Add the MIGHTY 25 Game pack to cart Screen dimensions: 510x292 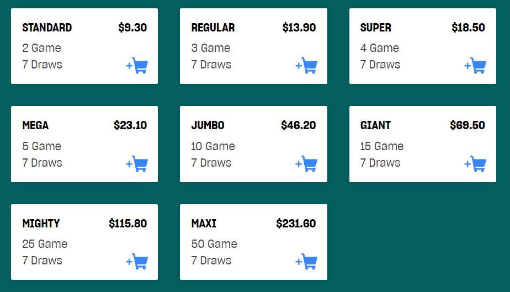click(137, 262)
